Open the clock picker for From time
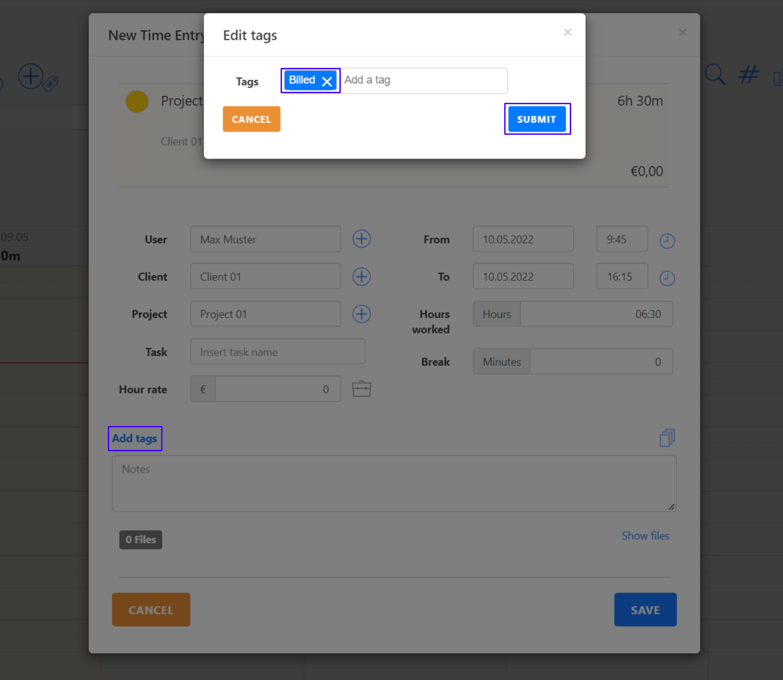Image resolution: width=783 pixels, height=680 pixels. pyautogui.click(x=667, y=241)
